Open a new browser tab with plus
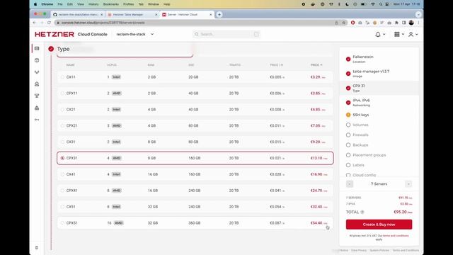This screenshot has height=255, width=453. 219,14
